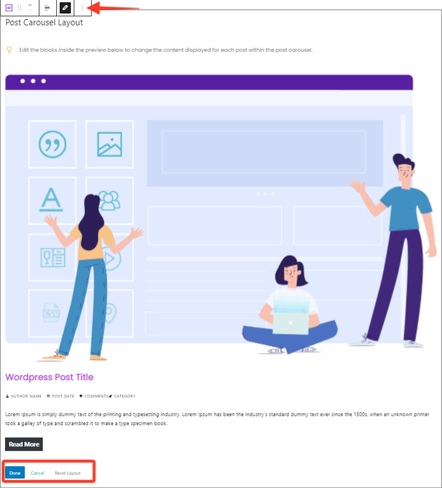Screen dimensions: 442x488
Task: Open the block alignment options
Action: (47, 8)
